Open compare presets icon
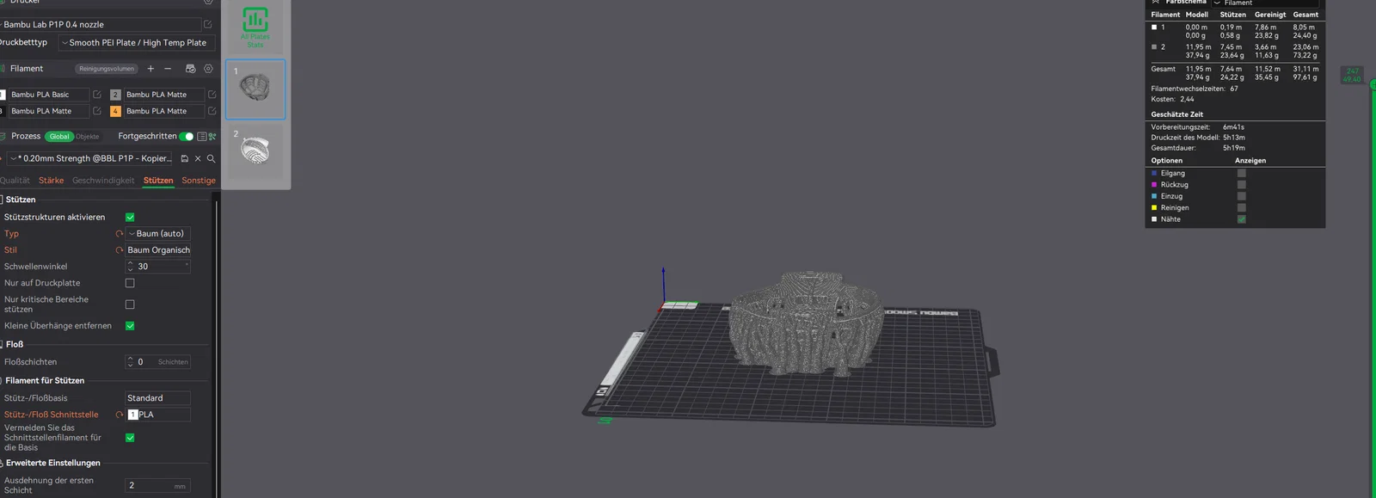This screenshot has height=498, width=1376. pyautogui.click(x=212, y=136)
